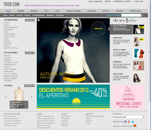Submit search with the arrow icon
This screenshot has width=151, height=130.
pos(143,15)
